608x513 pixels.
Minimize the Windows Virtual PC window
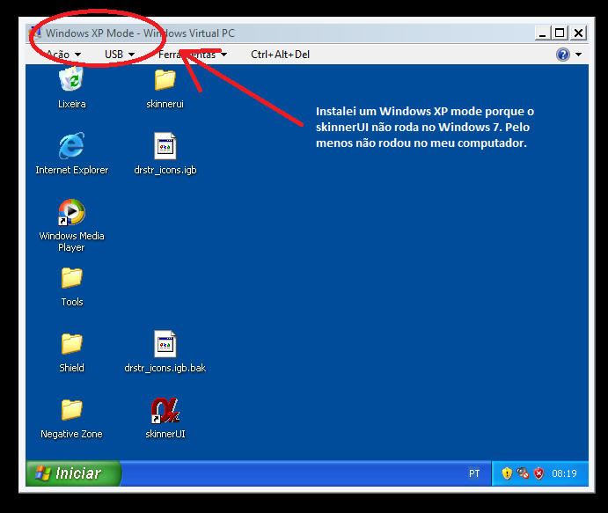click(543, 33)
